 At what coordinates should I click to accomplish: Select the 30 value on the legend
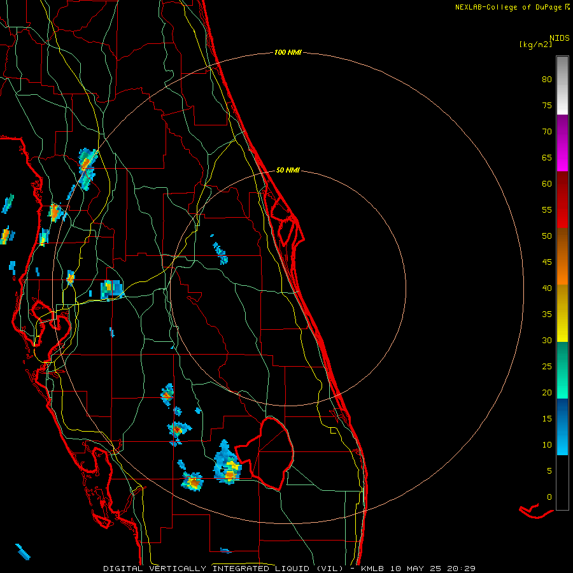(547, 340)
